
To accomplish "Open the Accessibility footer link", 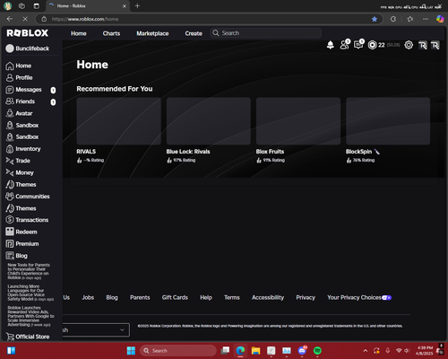I will tap(268, 298).
